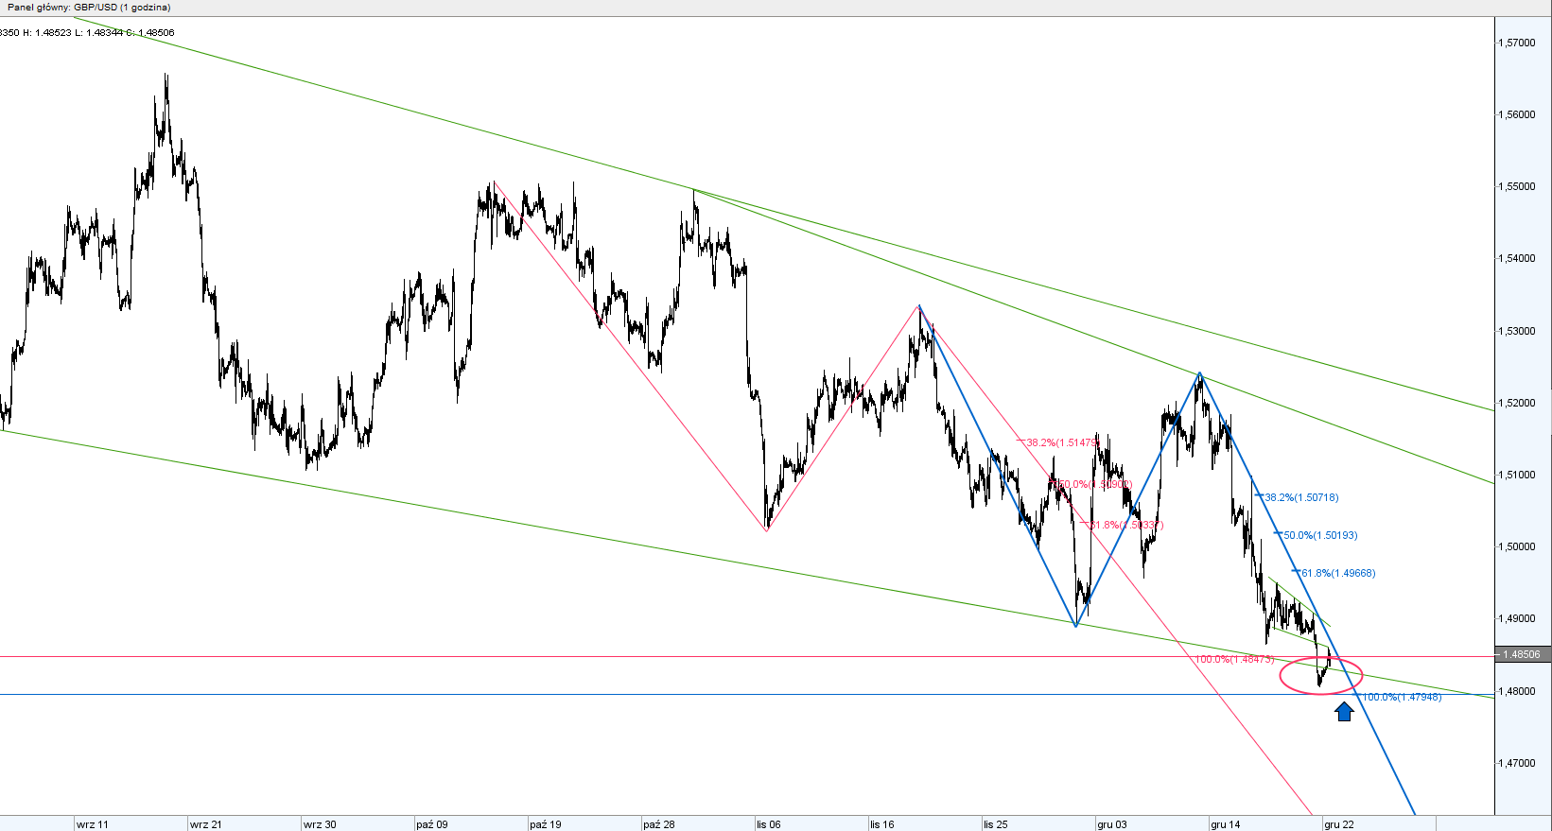Click the 'paź 19' date label
Viewport: 1552px width, 831px height.
tap(546, 824)
